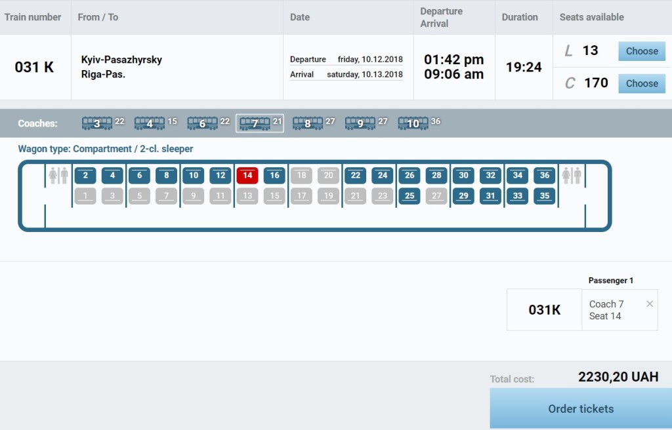
Task: Click the Seats available column header
Action: pyautogui.click(x=591, y=17)
